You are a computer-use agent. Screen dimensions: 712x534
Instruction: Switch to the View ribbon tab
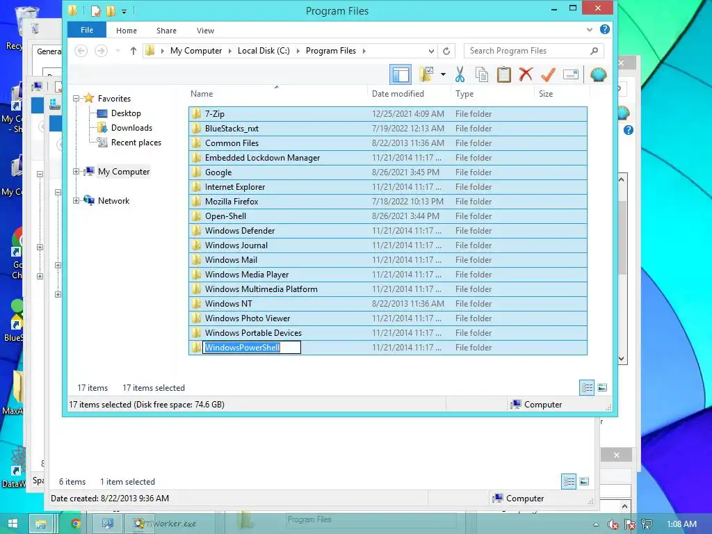point(205,31)
